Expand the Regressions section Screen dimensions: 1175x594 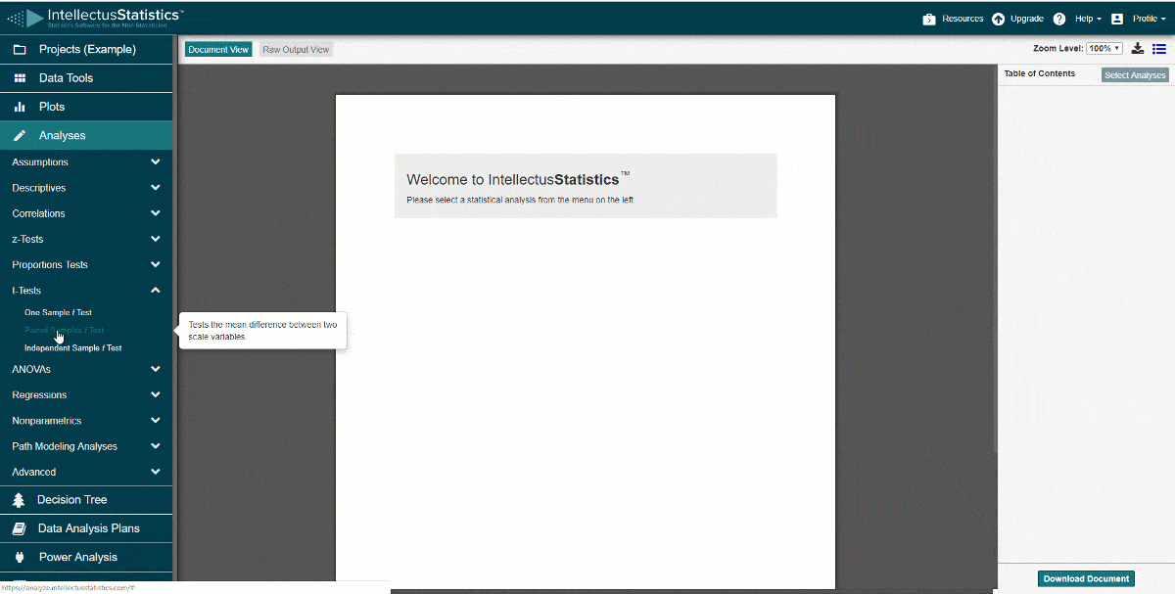(x=155, y=395)
